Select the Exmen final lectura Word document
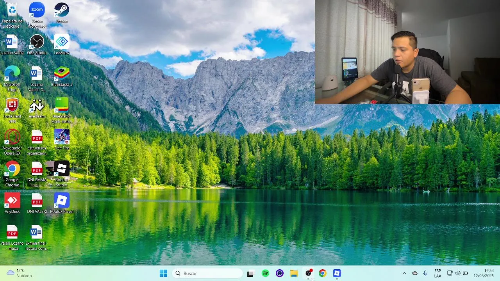Image resolution: width=500 pixels, height=281 pixels. 37,238
